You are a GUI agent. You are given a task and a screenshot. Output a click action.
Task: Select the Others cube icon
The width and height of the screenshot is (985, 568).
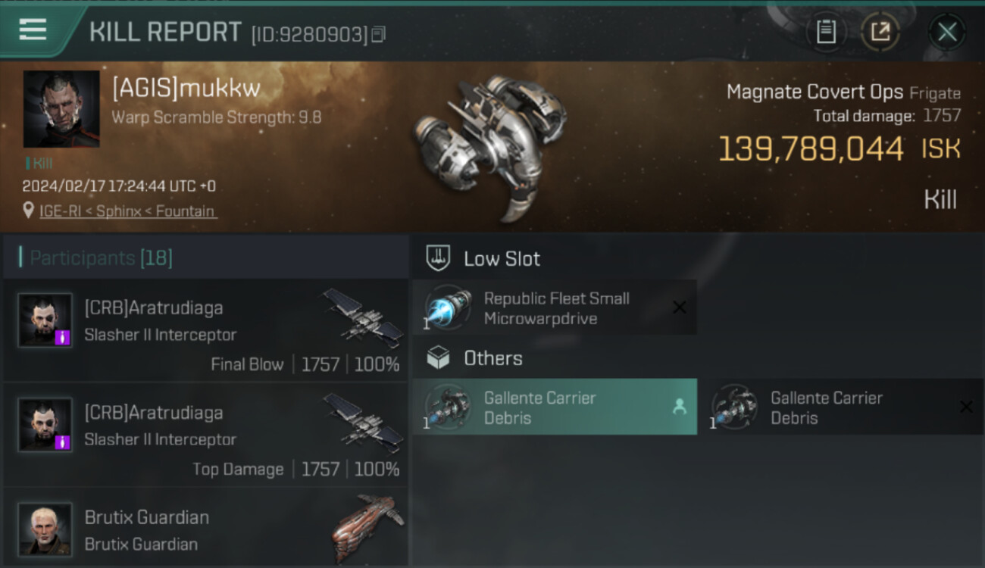pyautogui.click(x=439, y=358)
